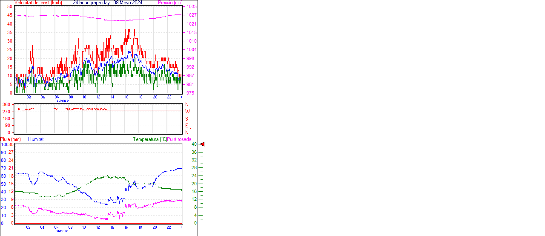Click the pink 'Punt rosada' legend label

[x=179, y=139]
